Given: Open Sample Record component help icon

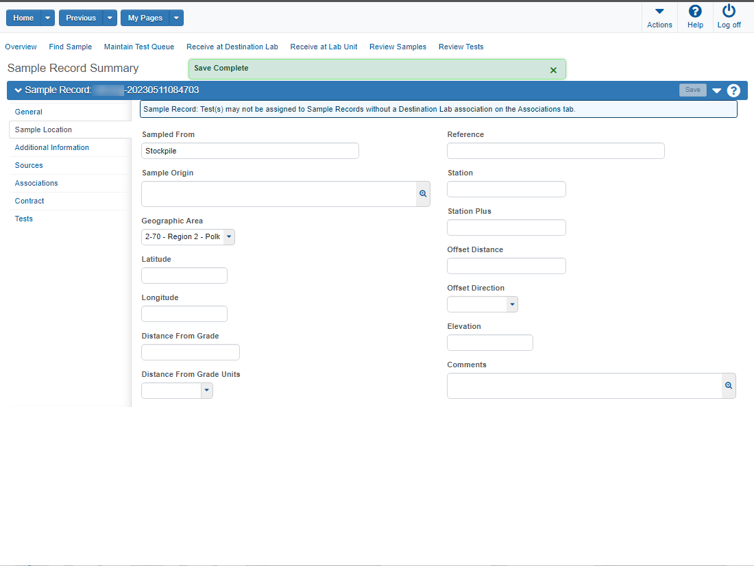Looking at the screenshot, I should click(x=733, y=90).
